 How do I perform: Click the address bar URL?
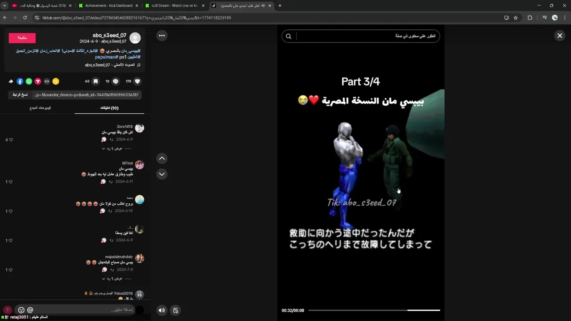point(137,18)
